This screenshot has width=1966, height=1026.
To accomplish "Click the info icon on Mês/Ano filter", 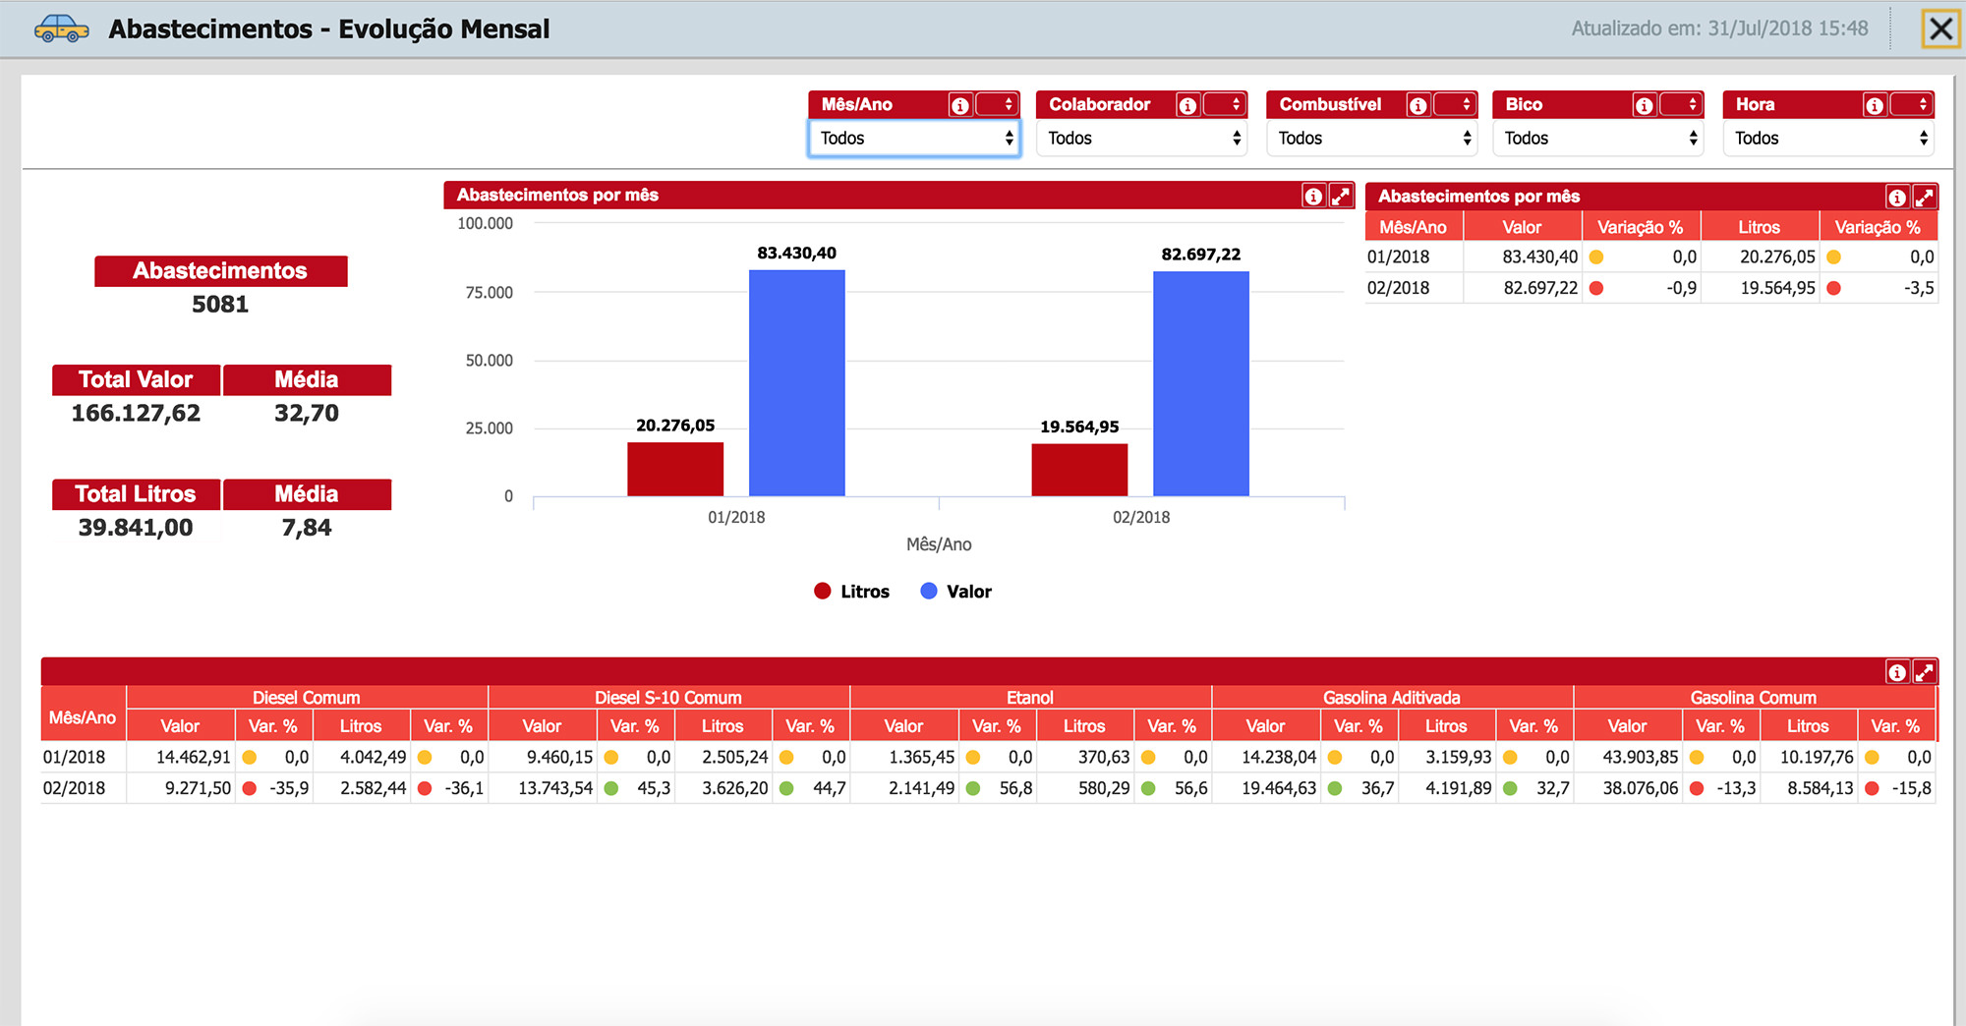I will [960, 105].
